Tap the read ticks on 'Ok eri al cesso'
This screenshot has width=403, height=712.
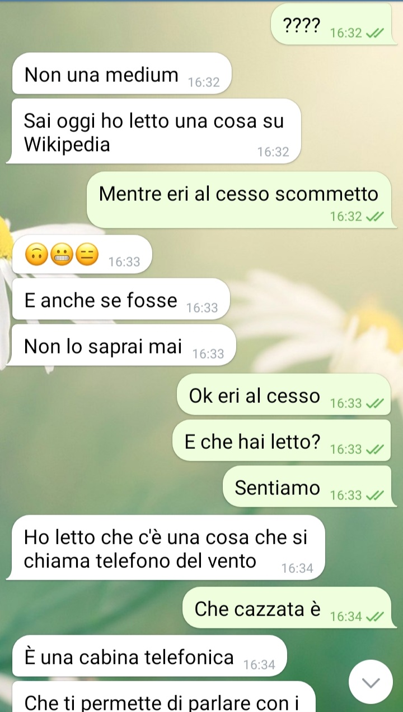tap(374, 403)
